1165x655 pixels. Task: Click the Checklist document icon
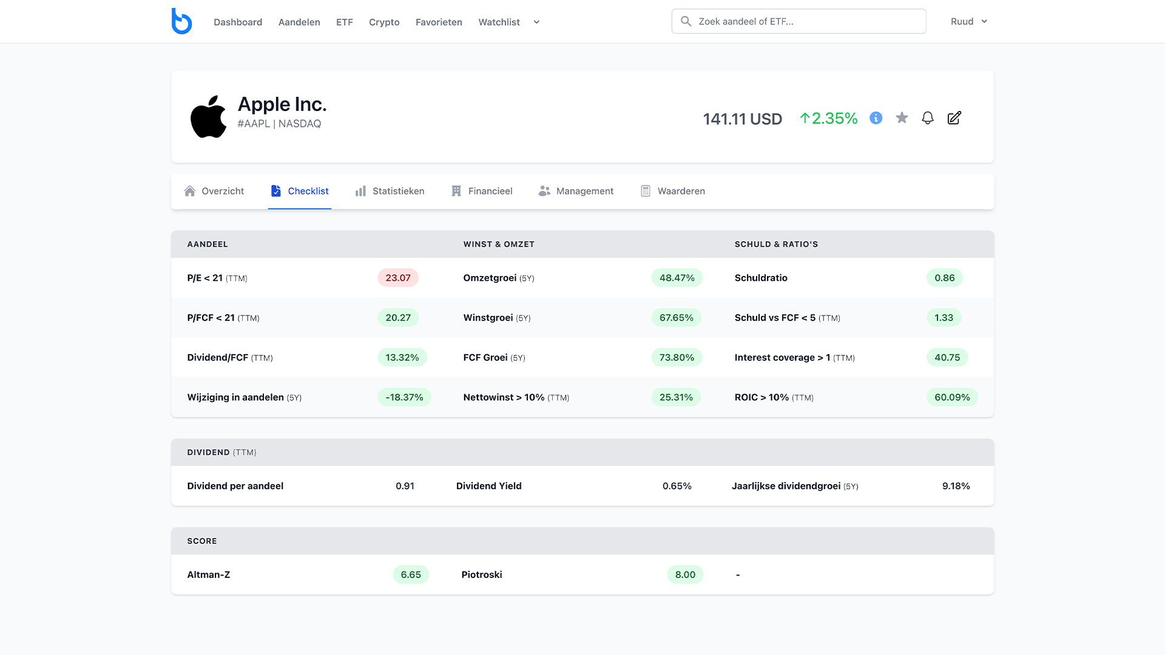(276, 191)
